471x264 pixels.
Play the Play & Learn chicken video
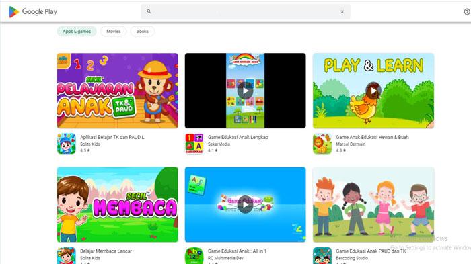click(373, 91)
